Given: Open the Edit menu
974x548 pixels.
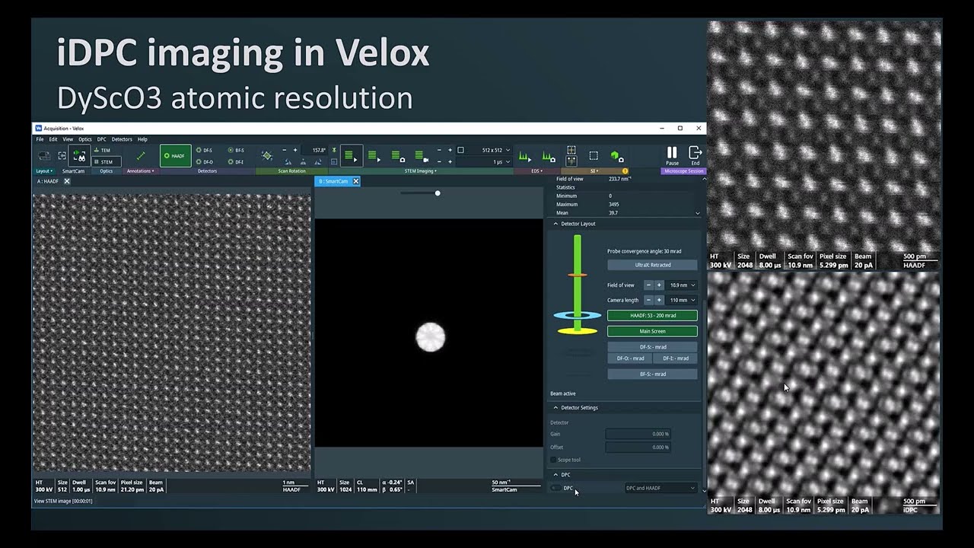Looking at the screenshot, I should point(53,139).
